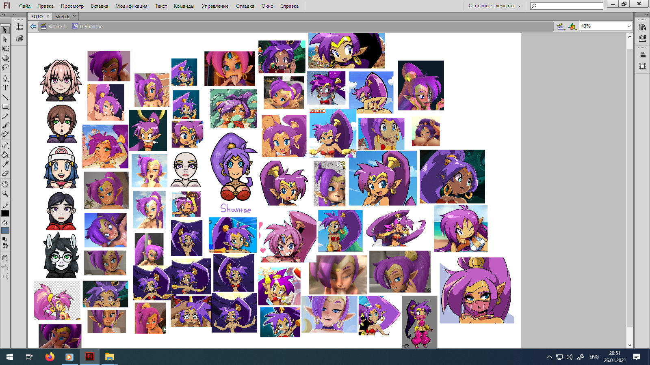Select the Zoom magnifier tool
650x365 pixels.
point(5,193)
